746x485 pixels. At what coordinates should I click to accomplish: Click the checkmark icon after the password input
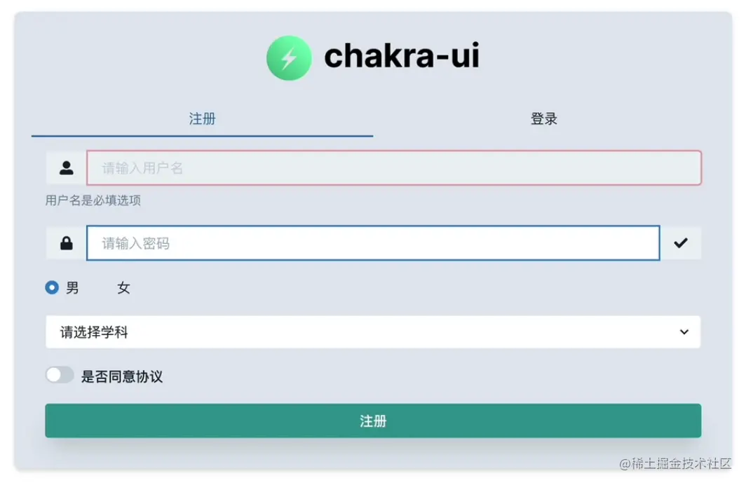pos(681,243)
